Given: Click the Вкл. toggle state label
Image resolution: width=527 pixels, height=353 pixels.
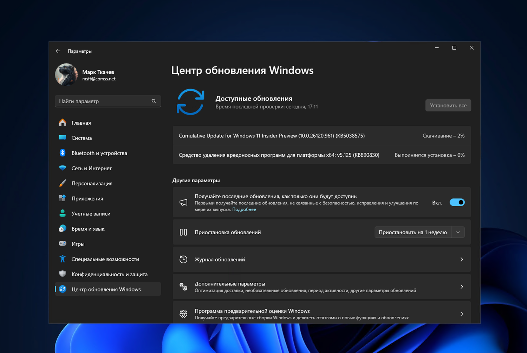Looking at the screenshot, I should pyautogui.click(x=437, y=203).
